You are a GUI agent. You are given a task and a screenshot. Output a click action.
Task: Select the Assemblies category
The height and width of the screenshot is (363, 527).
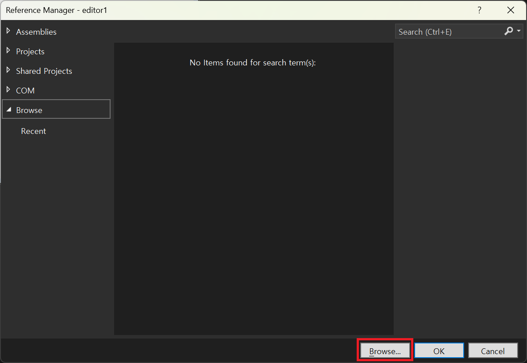point(36,32)
